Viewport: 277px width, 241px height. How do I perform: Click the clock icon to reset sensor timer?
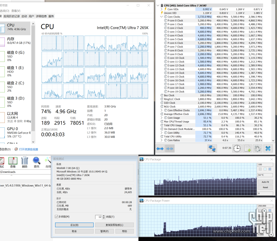tap(237, 149)
